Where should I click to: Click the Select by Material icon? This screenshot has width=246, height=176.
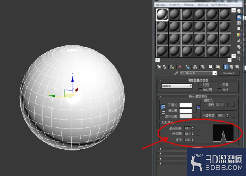pos(239,53)
